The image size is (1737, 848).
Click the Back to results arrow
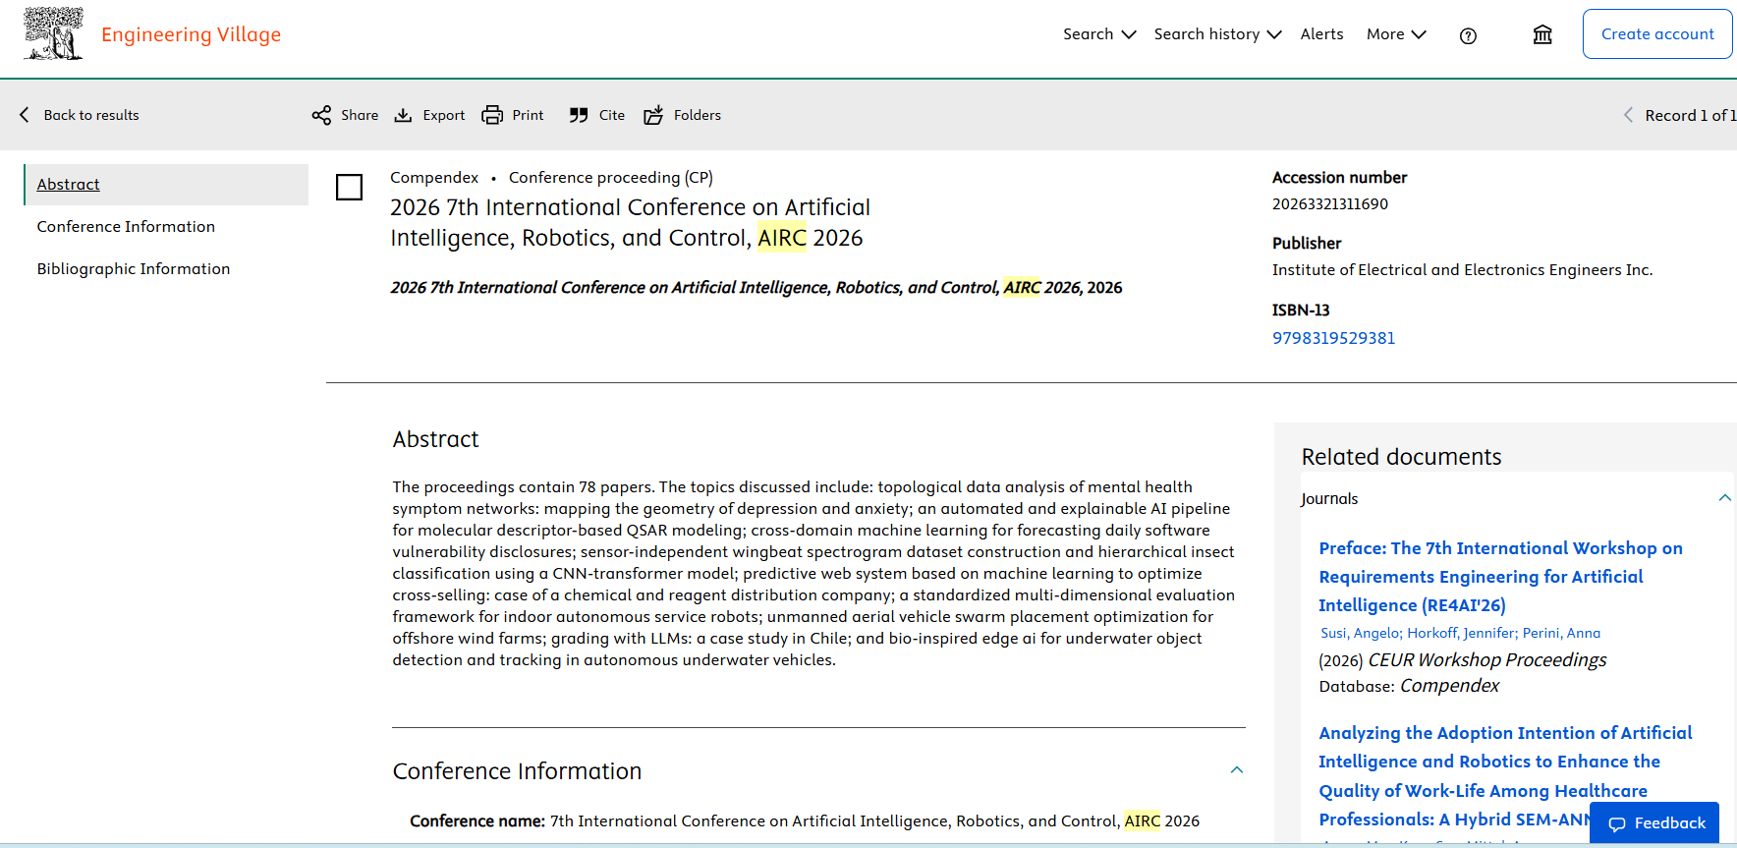coord(25,115)
